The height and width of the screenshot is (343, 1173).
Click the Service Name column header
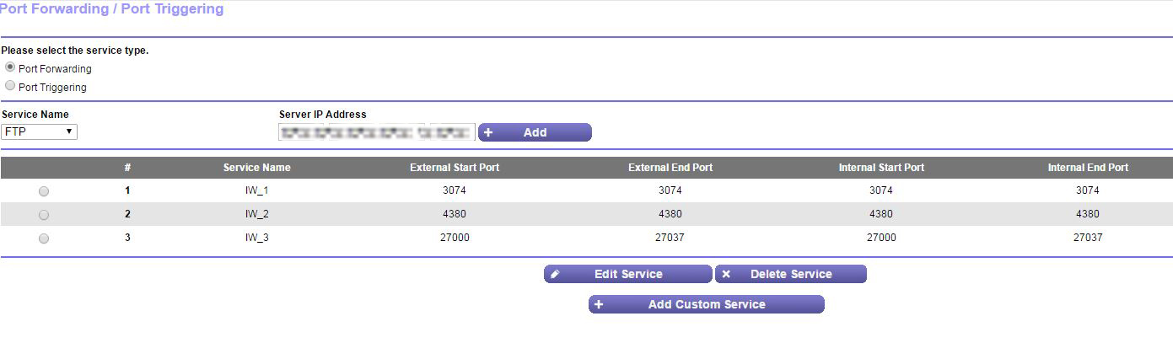(256, 168)
